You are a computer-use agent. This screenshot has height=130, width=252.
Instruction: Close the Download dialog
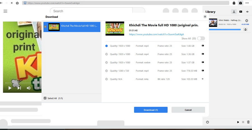[x=205, y=16]
